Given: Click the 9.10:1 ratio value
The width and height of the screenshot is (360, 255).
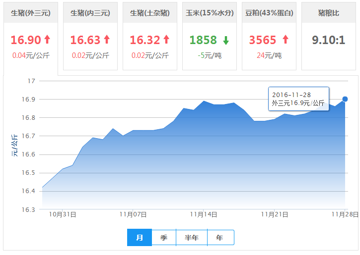Looking at the screenshot, I should [329, 40].
